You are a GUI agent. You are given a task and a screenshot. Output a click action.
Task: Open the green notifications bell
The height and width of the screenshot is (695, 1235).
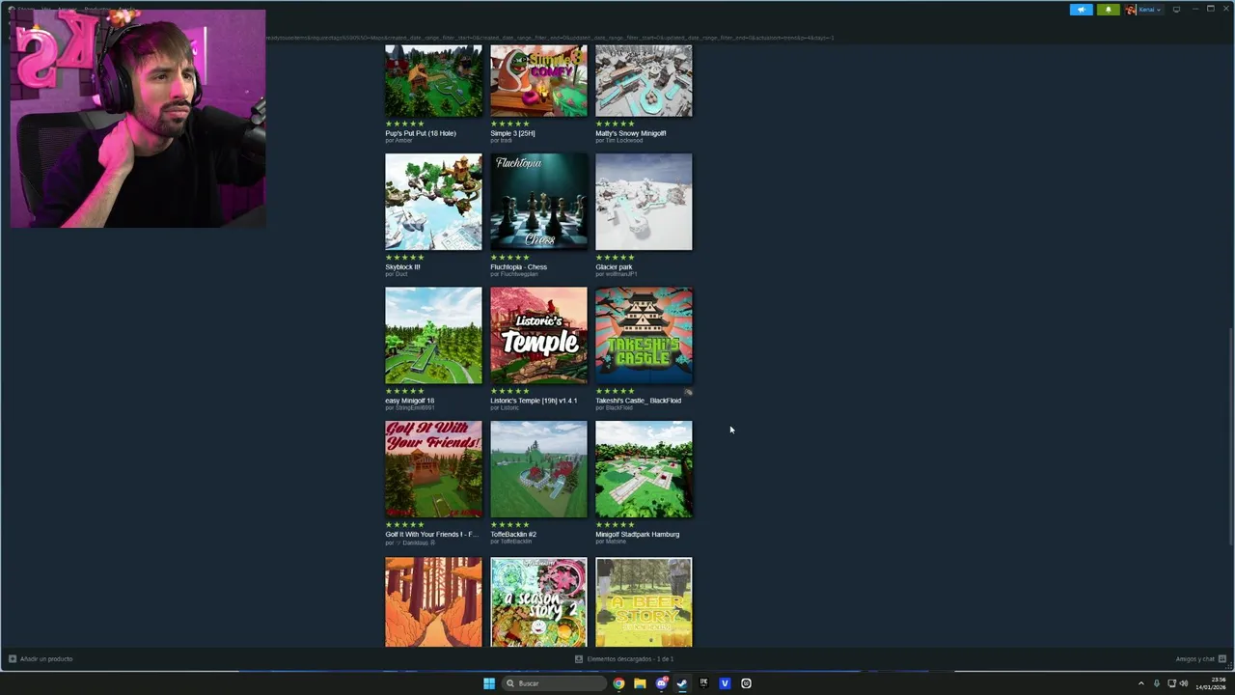1108,10
